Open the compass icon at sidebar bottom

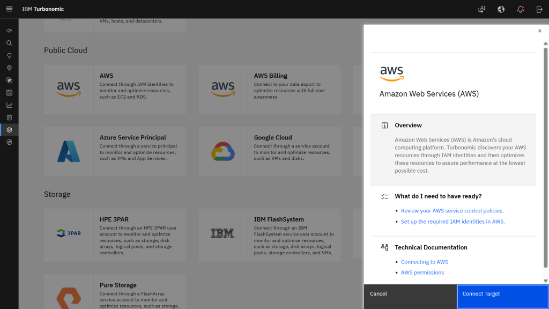[x=9, y=142]
